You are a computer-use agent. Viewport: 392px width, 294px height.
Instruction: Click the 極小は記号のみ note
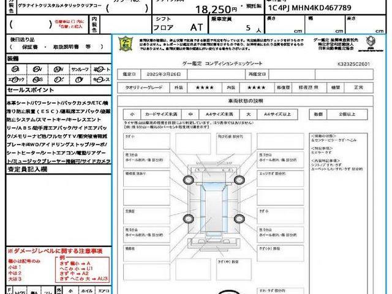tap(24, 262)
